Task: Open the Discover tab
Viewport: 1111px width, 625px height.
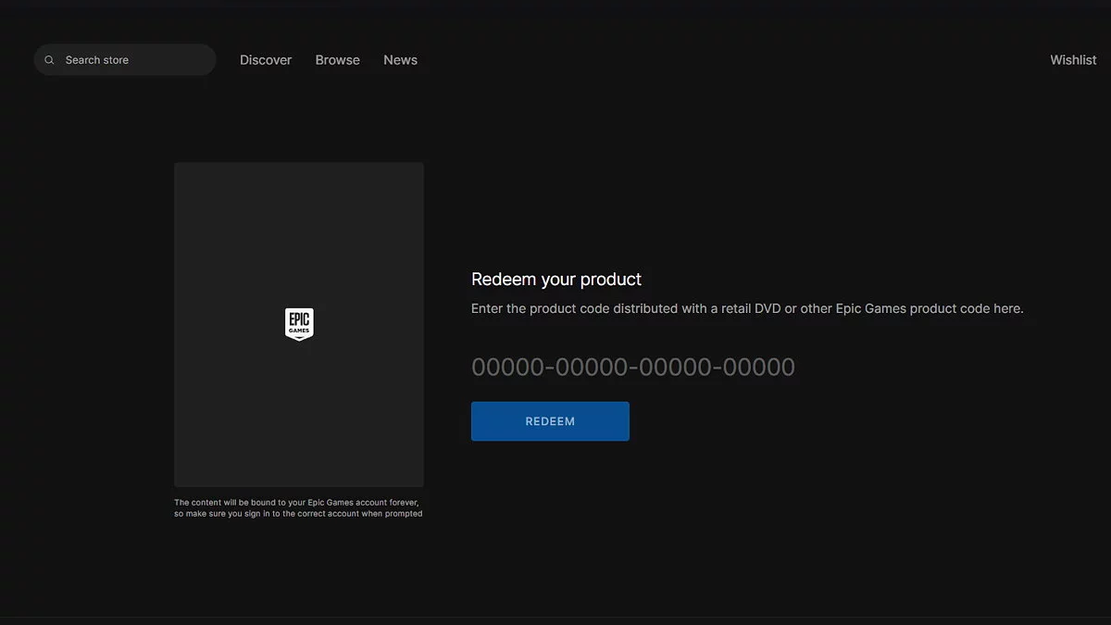Action: click(266, 60)
